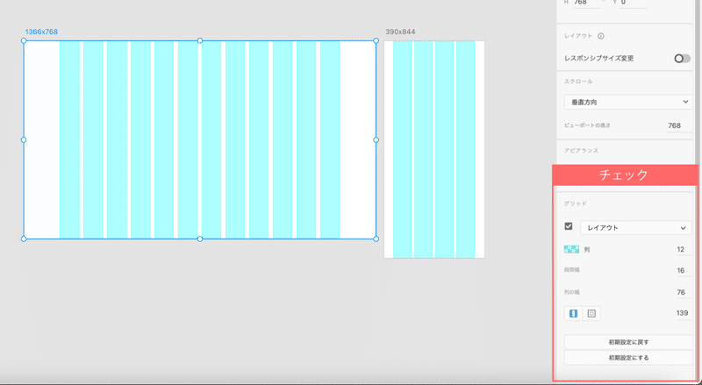Select the separate margins per side icon
Viewport: 702px width, 385px height.
pos(591,314)
